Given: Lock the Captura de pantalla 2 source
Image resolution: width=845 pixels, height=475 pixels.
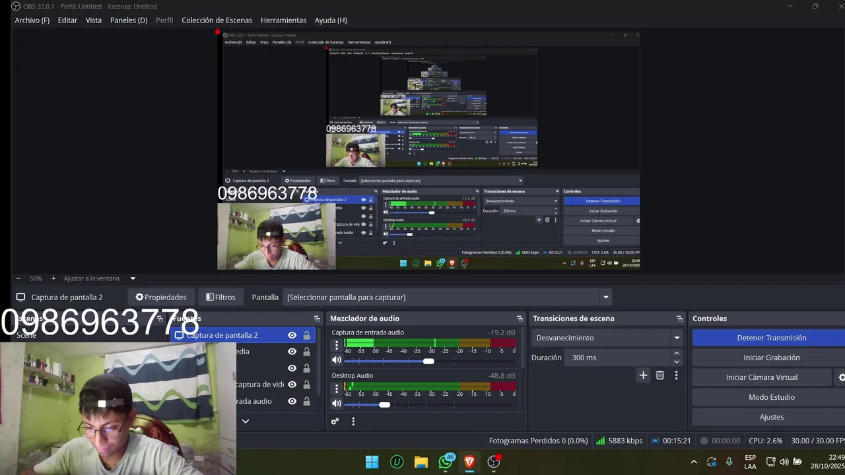Looking at the screenshot, I should tap(306, 335).
